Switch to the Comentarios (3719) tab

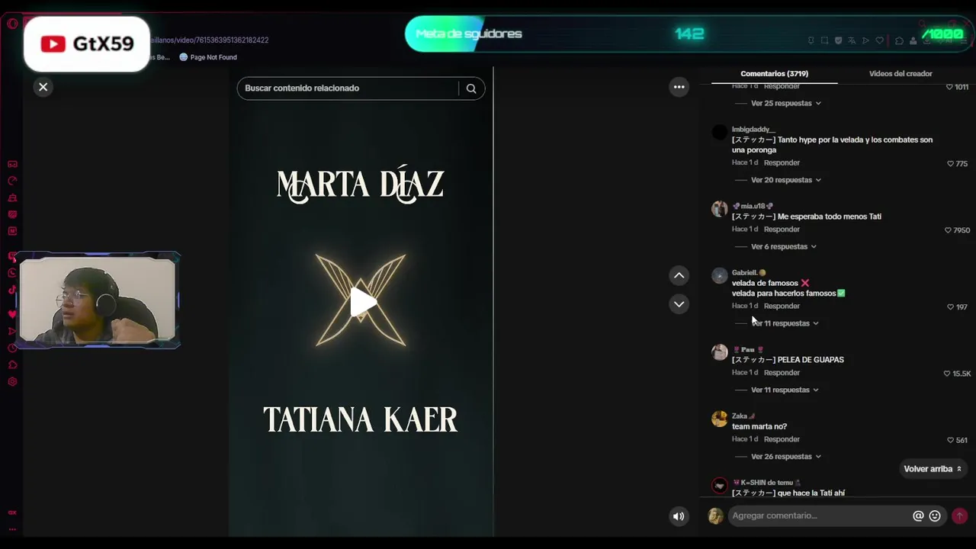[774, 74]
